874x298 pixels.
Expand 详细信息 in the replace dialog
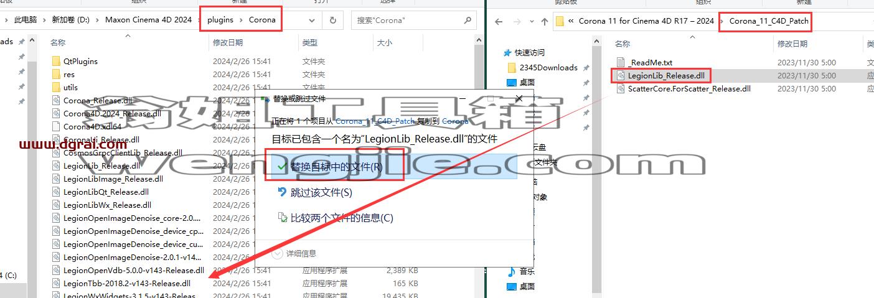coord(295,253)
